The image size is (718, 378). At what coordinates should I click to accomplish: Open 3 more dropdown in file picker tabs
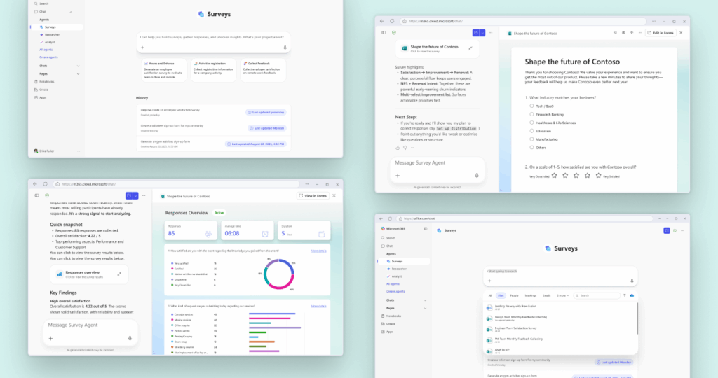pyautogui.click(x=563, y=295)
